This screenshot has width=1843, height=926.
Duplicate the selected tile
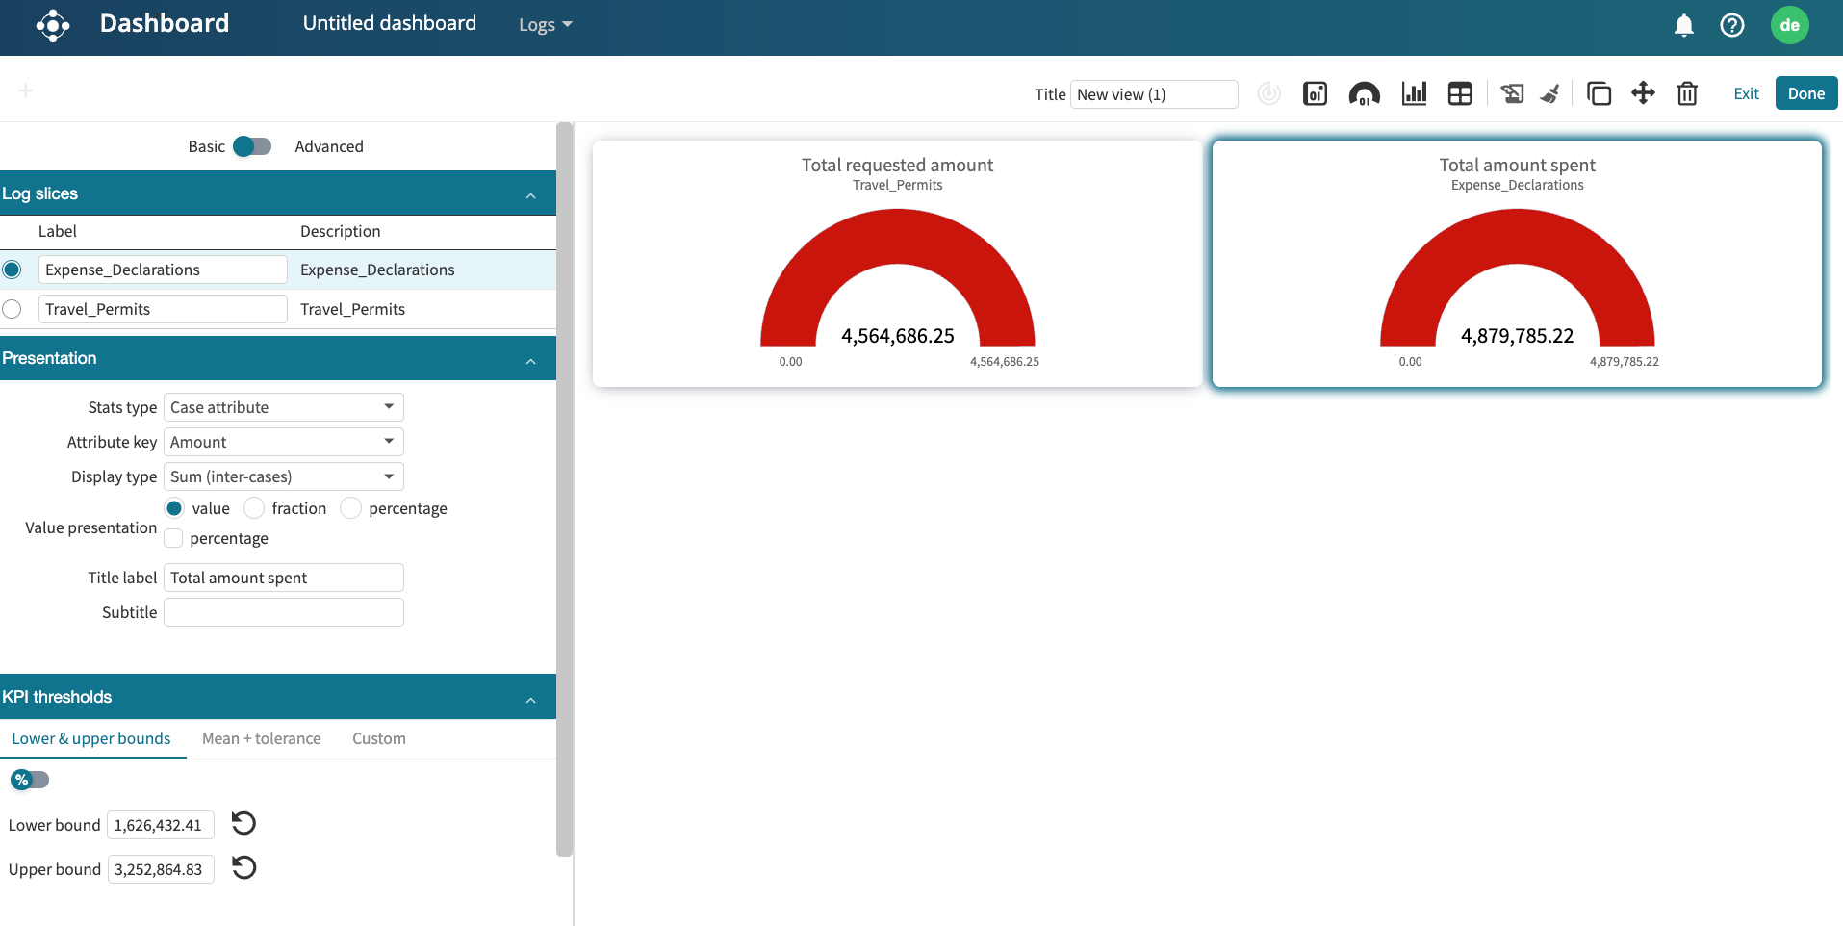(1599, 93)
